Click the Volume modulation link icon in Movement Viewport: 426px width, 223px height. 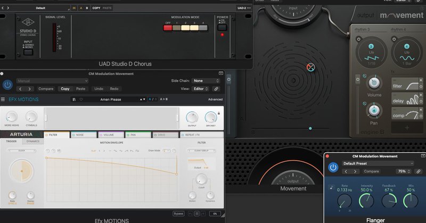point(365,76)
